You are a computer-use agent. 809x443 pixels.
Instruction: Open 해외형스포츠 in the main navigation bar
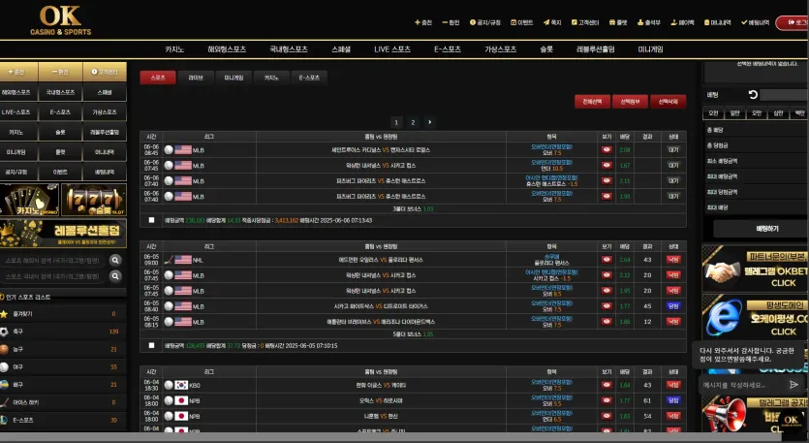click(227, 49)
